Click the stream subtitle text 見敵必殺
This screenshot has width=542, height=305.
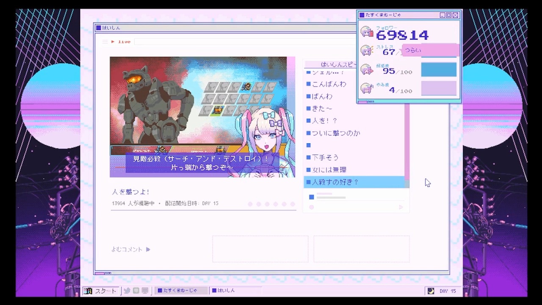[201, 163]
